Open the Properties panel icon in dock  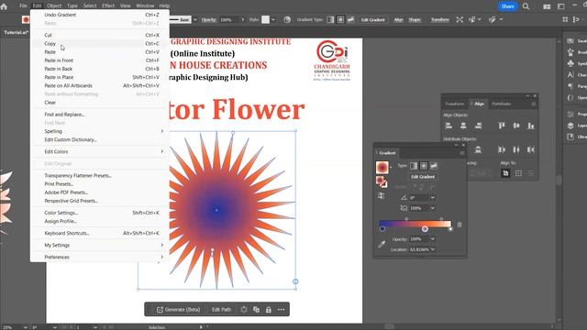[570, 114]
